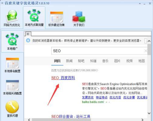153x121 pixels.
Task: Open the 优化步骤 sublink
Action: 129,97
